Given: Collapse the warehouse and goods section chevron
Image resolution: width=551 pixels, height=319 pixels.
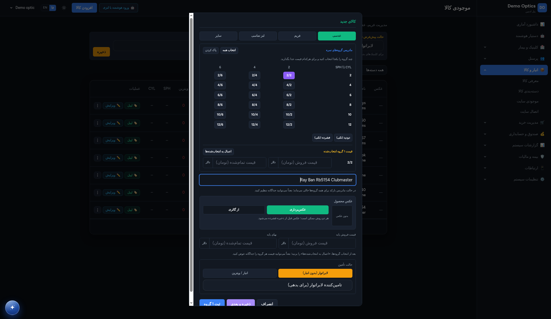Looking at the screenshot, I should pos(485,70).
